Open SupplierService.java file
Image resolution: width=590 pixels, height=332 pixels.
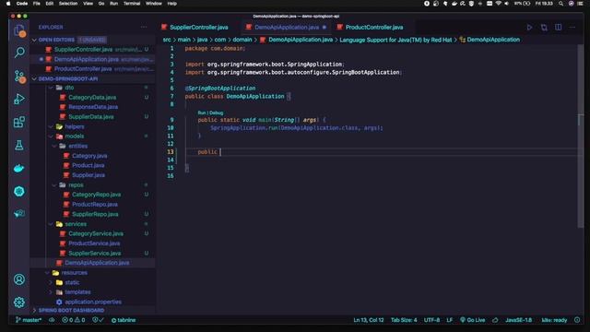pos(94,254)
